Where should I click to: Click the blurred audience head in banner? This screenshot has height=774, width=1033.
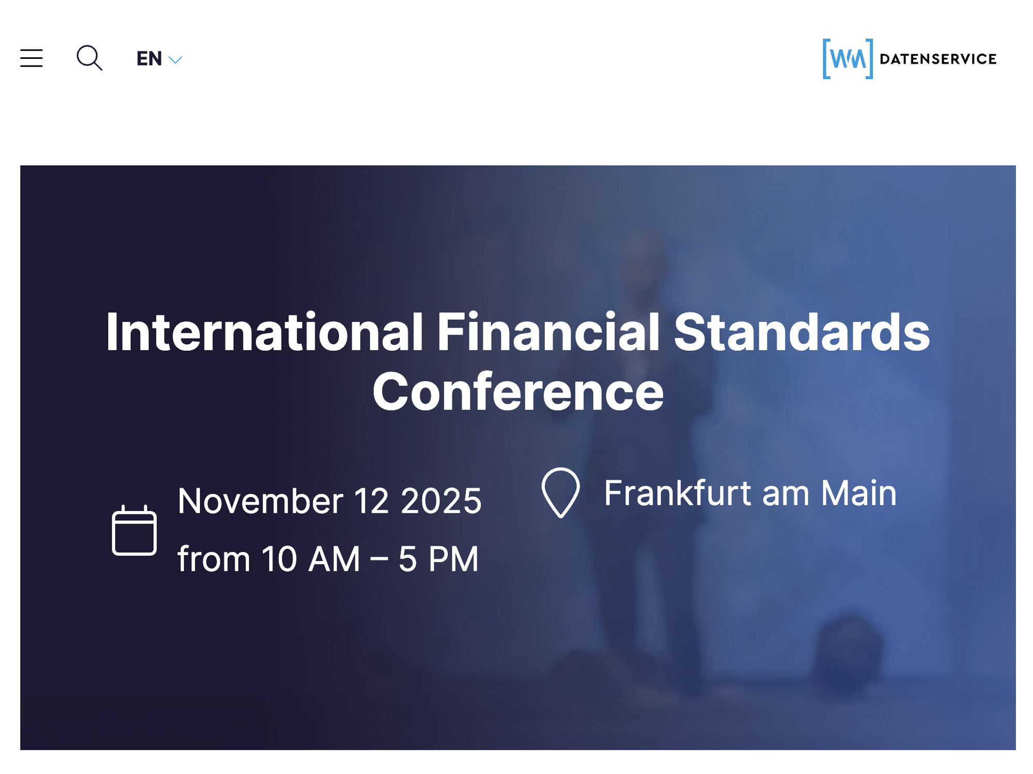click(x=847, y=650)
